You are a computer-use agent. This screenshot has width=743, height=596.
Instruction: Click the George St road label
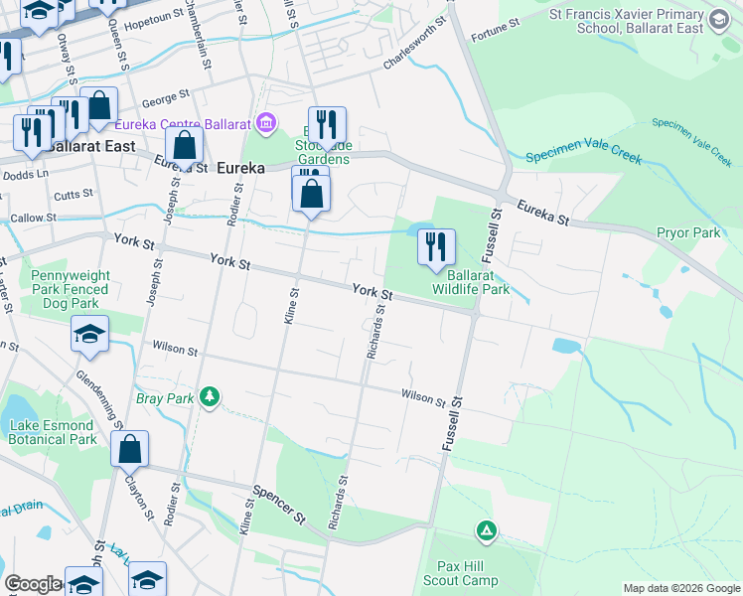click(x=165, y=98)
